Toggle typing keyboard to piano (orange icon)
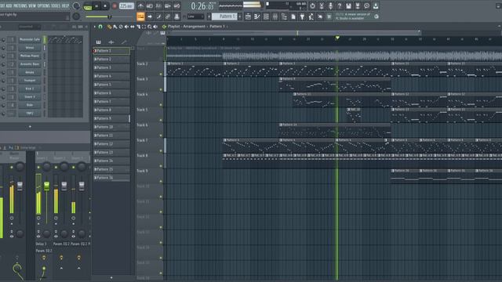The image size is (502, 282). coord(140,16)
